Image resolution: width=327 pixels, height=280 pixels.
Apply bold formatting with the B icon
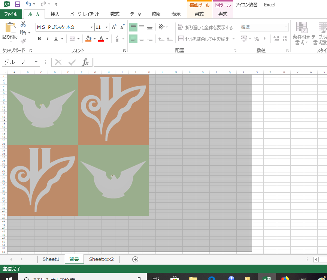pos(39,39)
